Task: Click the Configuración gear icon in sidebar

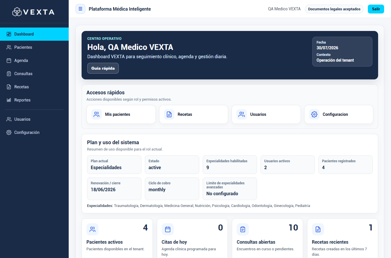Action: click(9, 132)
